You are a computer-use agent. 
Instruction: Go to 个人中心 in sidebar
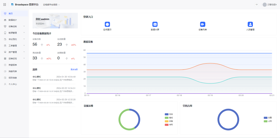(13, 84)
